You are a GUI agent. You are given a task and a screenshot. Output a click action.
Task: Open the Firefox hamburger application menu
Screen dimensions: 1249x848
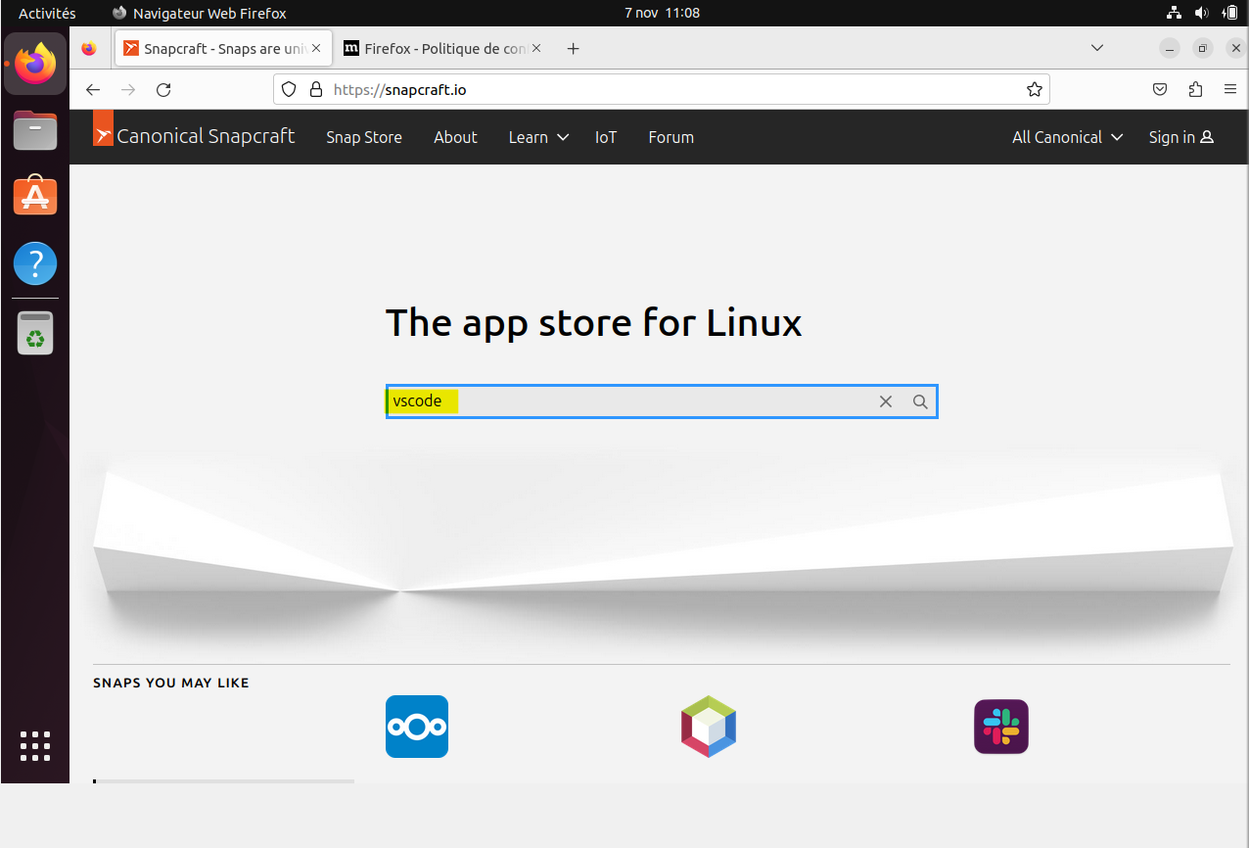(1230, 90)
